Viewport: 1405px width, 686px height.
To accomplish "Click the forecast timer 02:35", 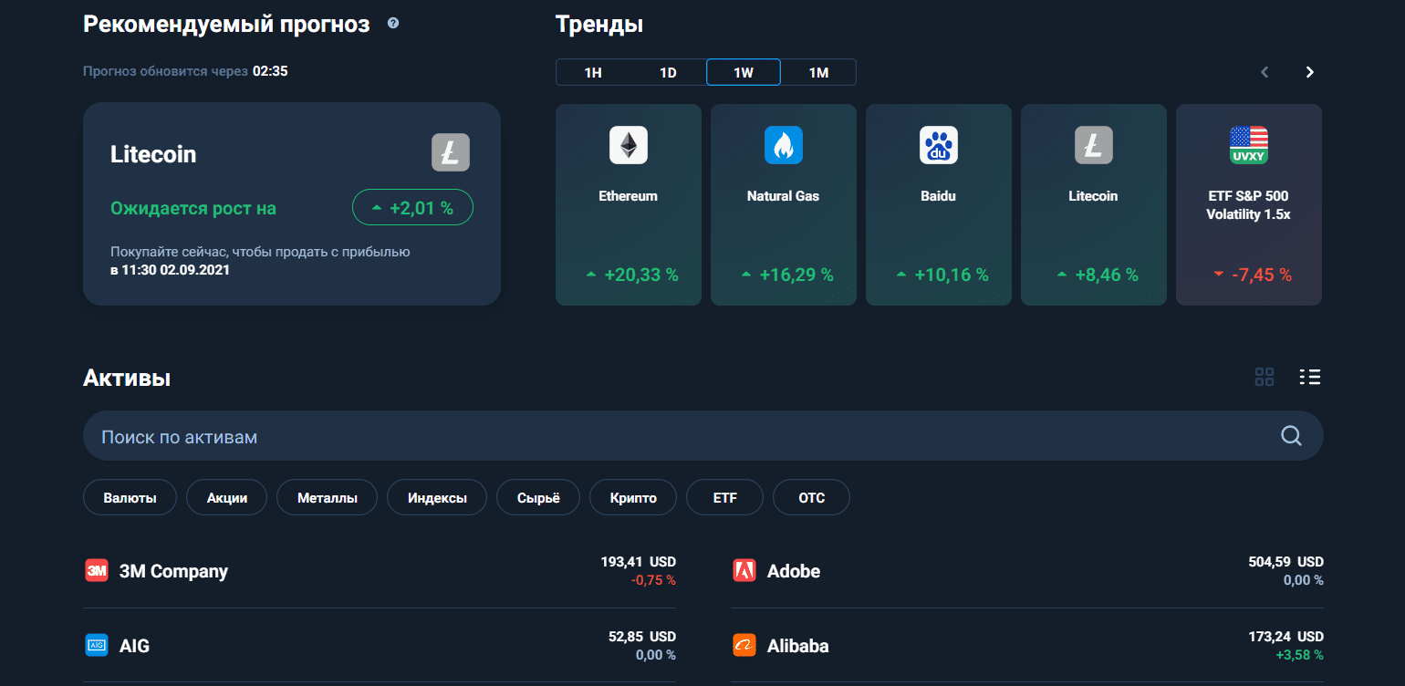I will pos(270,71).
